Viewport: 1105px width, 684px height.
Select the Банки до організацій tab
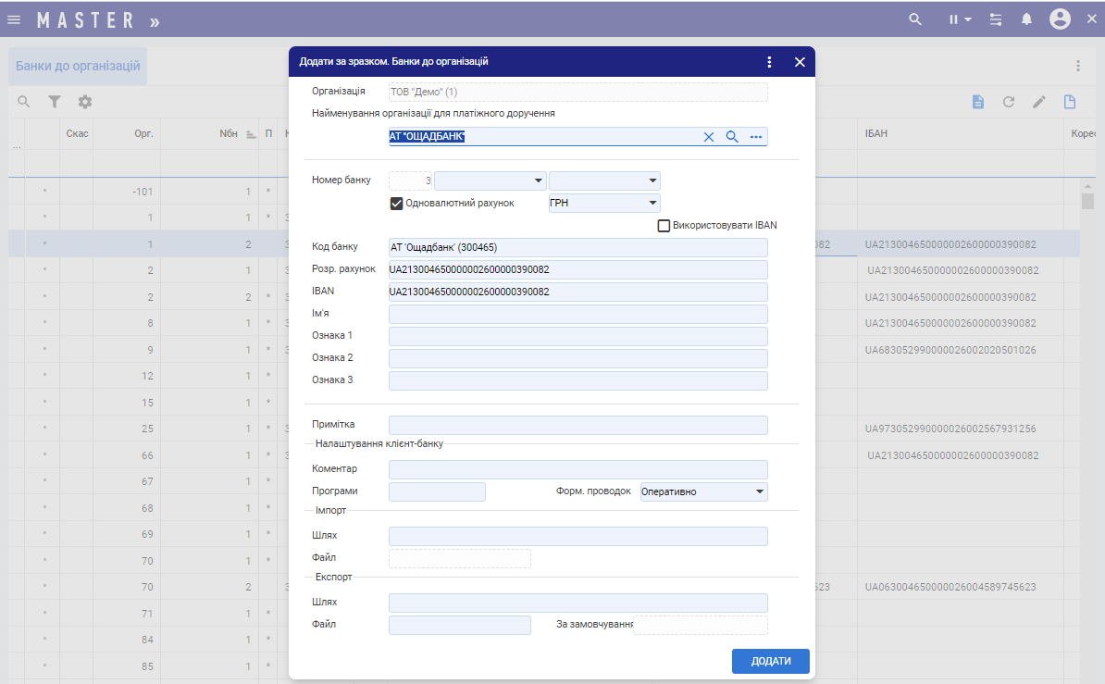[x=78, y=67]
